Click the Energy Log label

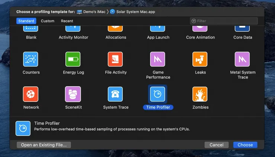coord(74,72)
